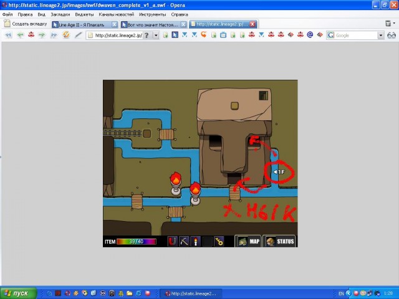Screen dimensions: 399x299
Task: Click the Google search field
Action: click(355, 36)
